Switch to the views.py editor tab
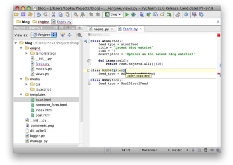 [x=100, y=29]
